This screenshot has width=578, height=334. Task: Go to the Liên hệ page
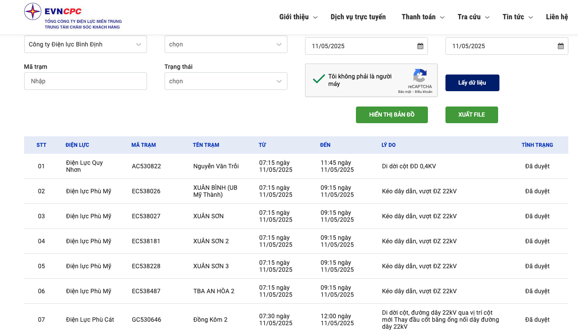tap(556, 17)
